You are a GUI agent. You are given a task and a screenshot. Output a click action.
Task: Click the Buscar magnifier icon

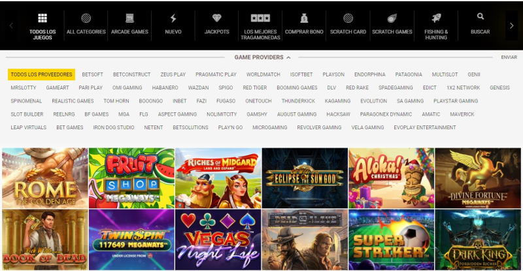(x=481, y=16)
